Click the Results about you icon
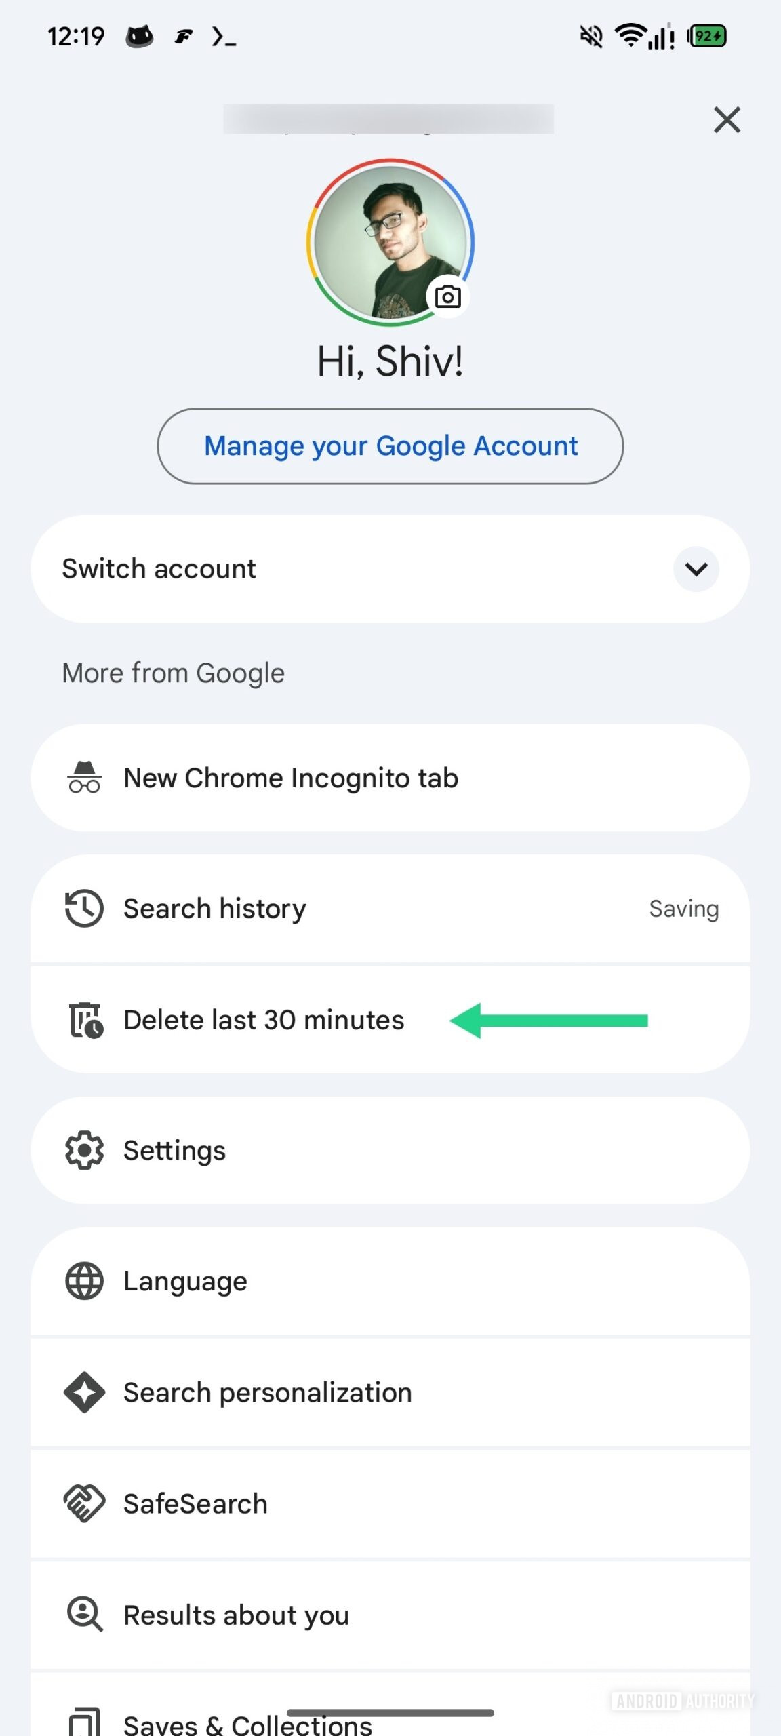The width and height of the screenshot is (781, 1736). click(x=85, y=1615)
